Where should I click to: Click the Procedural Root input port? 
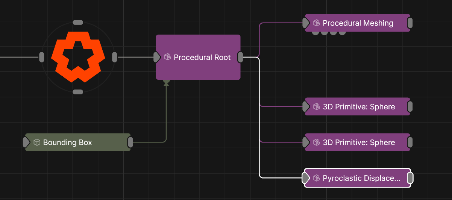[x=157, y=57]
